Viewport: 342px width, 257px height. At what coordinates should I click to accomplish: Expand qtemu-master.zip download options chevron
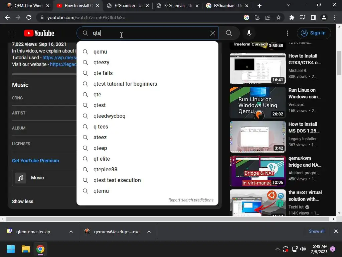(71, 232)
